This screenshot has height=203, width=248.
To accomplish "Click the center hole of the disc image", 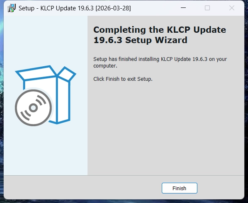I will [x=33, y=108].
